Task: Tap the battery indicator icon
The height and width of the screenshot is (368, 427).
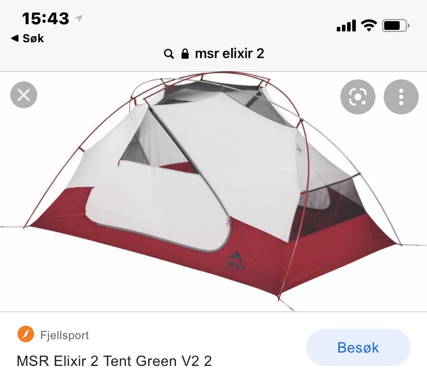Action: click(396, 26)
